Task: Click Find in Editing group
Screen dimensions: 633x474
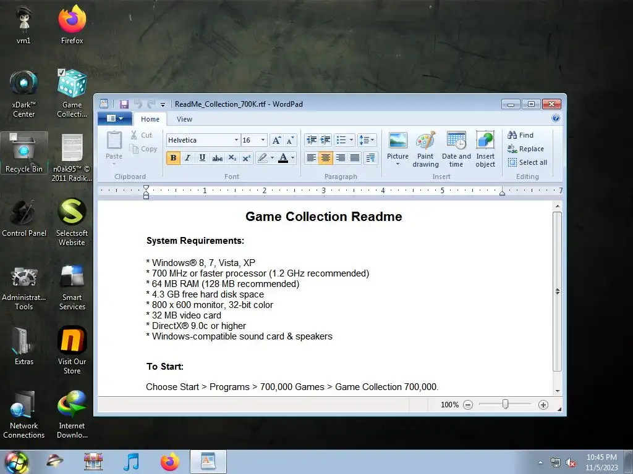Action: pos(520,135)
